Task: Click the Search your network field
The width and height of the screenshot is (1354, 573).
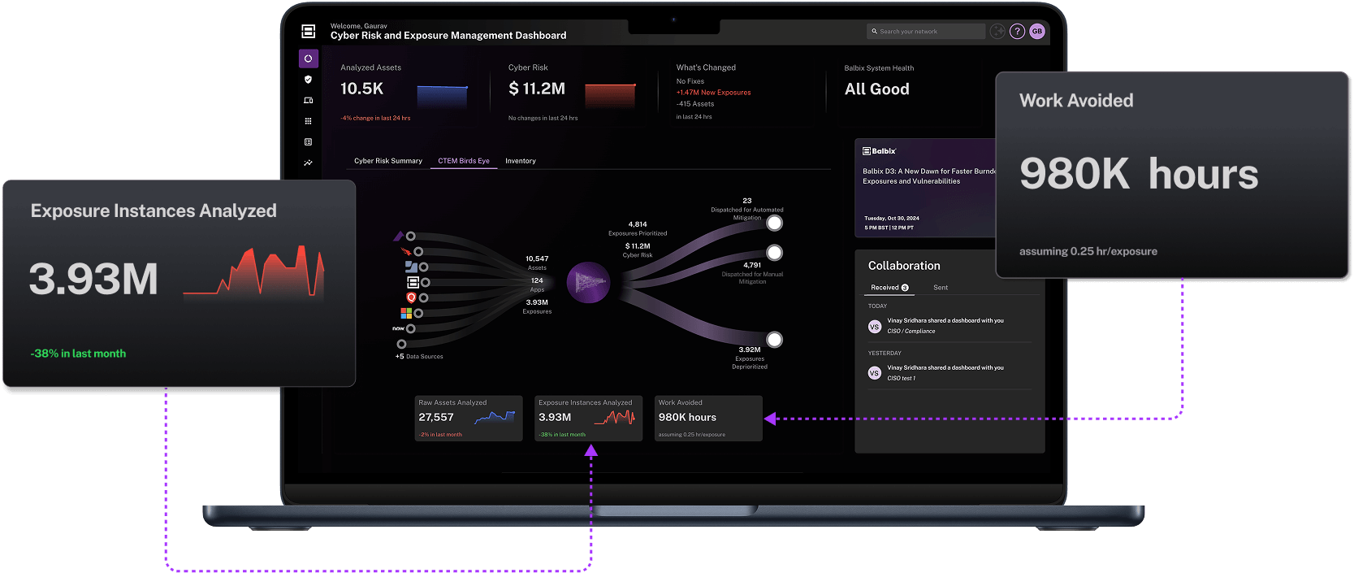Action: (926, 32)
